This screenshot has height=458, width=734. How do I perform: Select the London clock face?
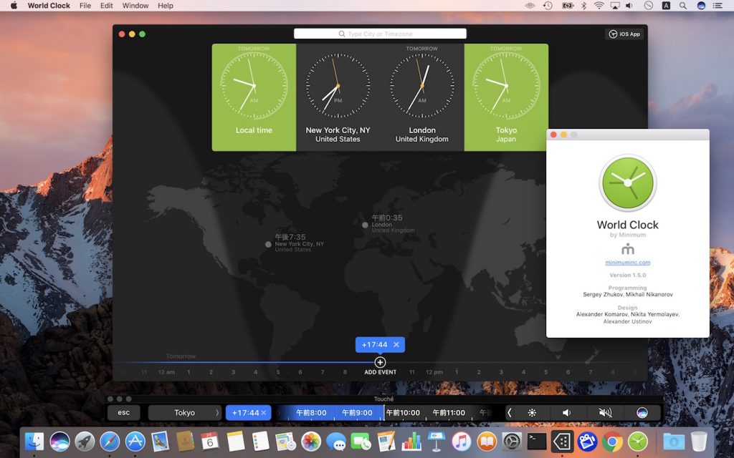click(422, 86)
